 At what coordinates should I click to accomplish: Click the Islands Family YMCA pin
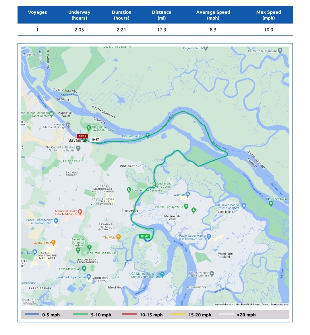tap(186, 206)
